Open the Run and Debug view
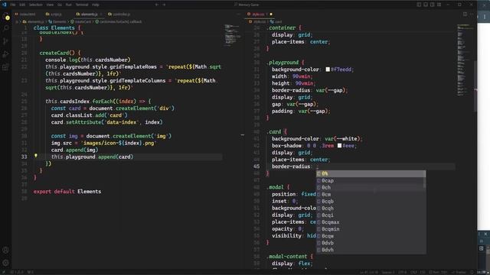The image size is (490, 275). (x=5, y=54)
